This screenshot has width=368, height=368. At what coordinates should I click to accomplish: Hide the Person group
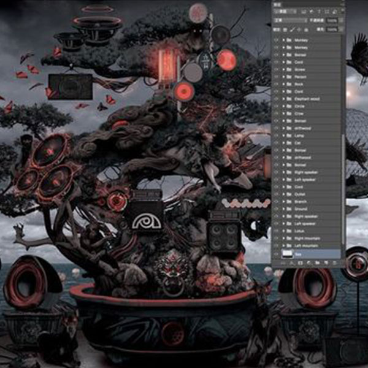pyautogui.click(x=276, y=77)
